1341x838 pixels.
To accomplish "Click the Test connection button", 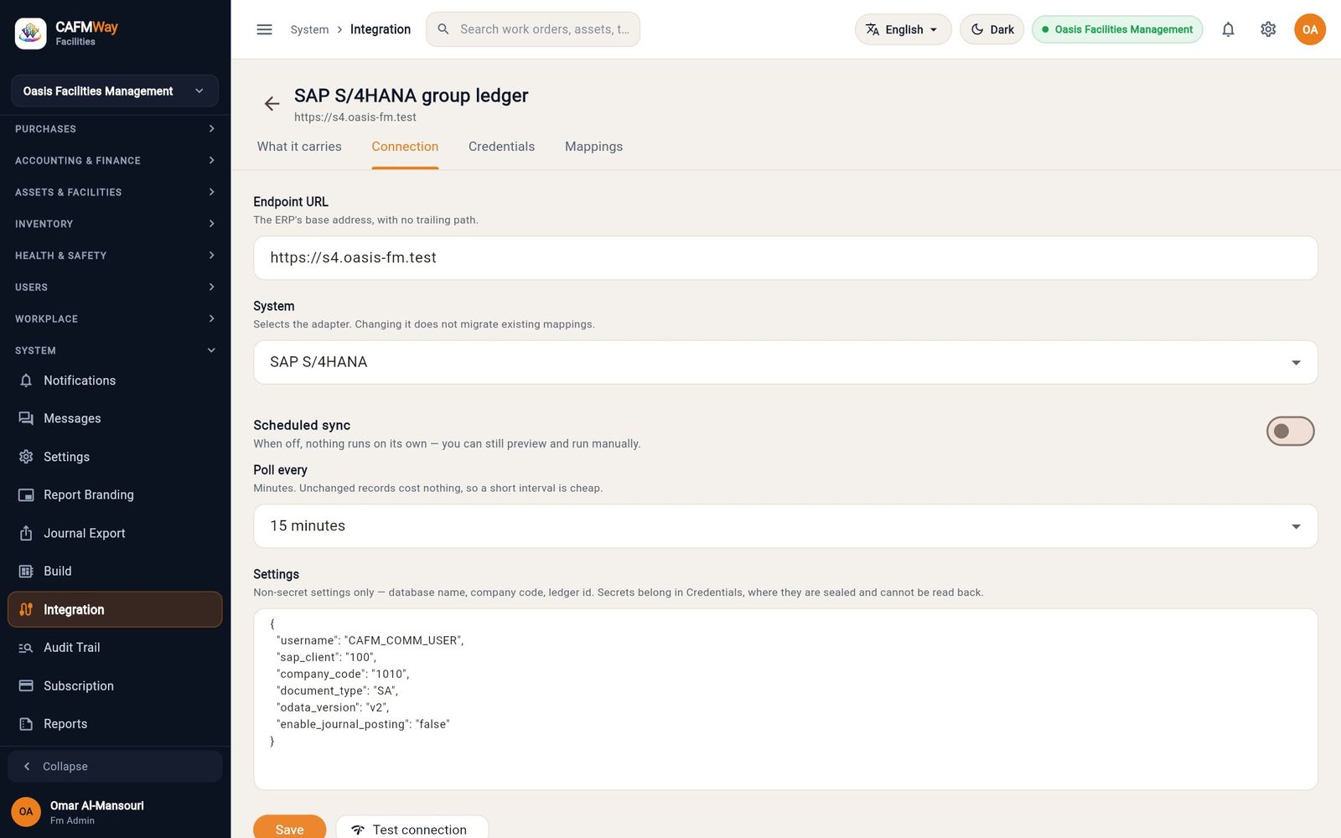I will point(412,829).
